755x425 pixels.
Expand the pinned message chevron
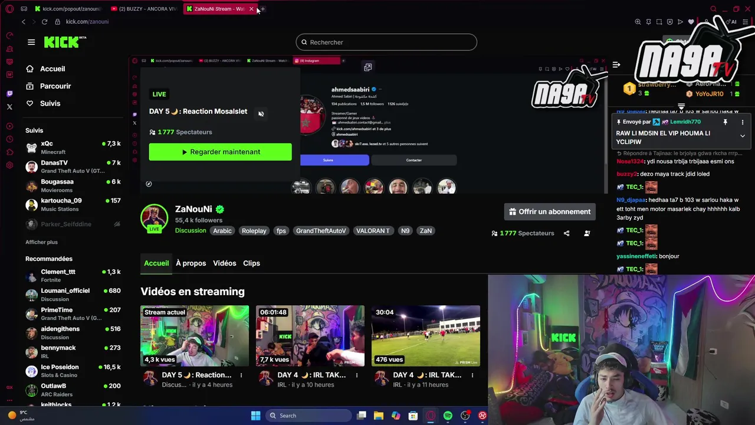pos(743,136)
